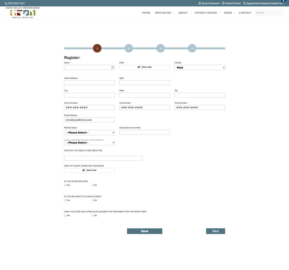Image resolution: width=289 pixels, height=270 pixels.
Task: Expand the About menu arrow
Action: (190, 13)
